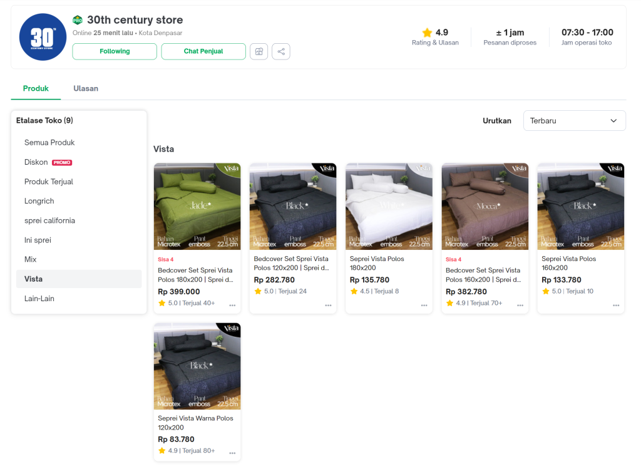Open more options on Mocca bedcover product
641x469 pixels.
520,306
